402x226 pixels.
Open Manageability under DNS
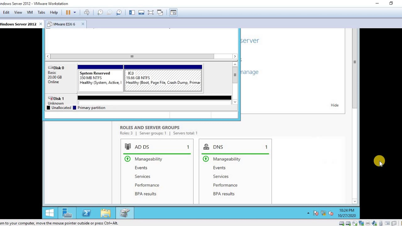[x=227, y=159]
